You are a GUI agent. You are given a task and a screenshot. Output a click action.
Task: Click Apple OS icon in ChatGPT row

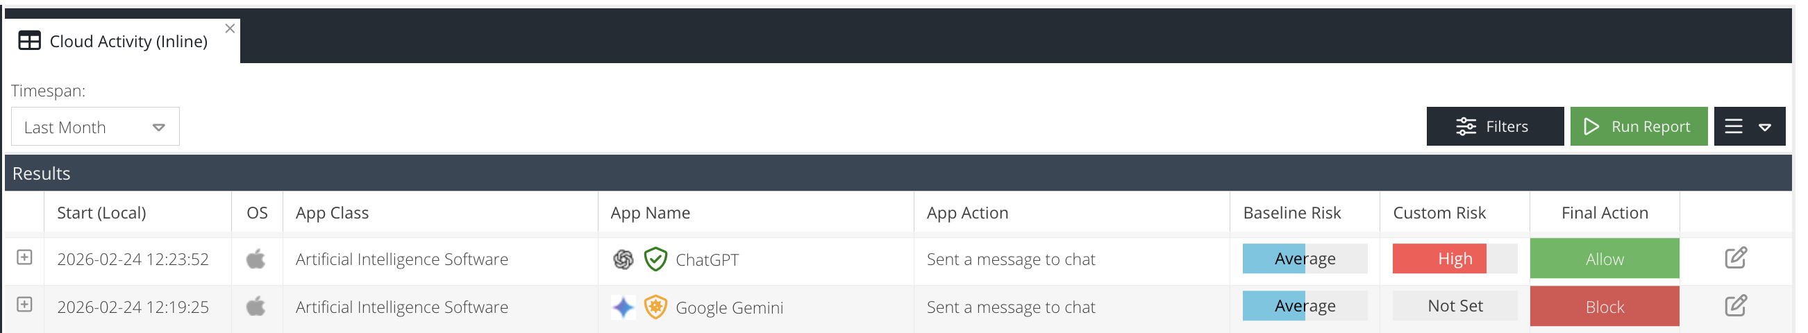[256, 259]
